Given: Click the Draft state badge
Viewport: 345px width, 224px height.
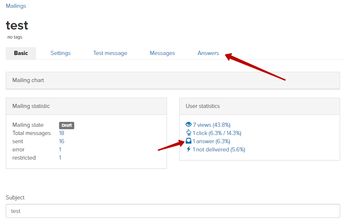Looking at the screenshot, I should 67,126.
